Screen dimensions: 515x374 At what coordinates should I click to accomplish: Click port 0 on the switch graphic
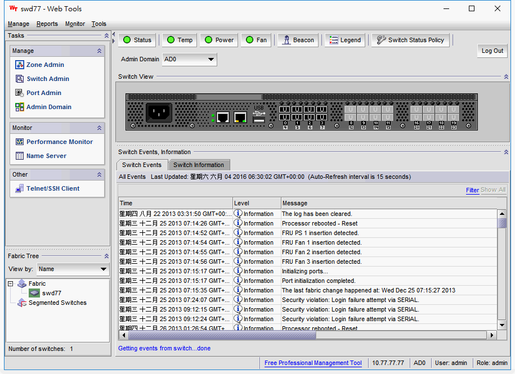click(285, 110)
